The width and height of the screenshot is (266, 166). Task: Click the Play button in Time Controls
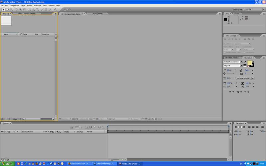point(232,39)
